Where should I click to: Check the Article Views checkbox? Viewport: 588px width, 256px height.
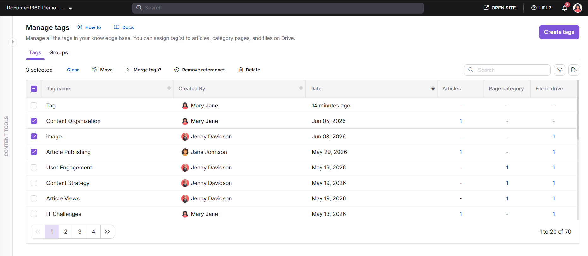tap(34, 198)
